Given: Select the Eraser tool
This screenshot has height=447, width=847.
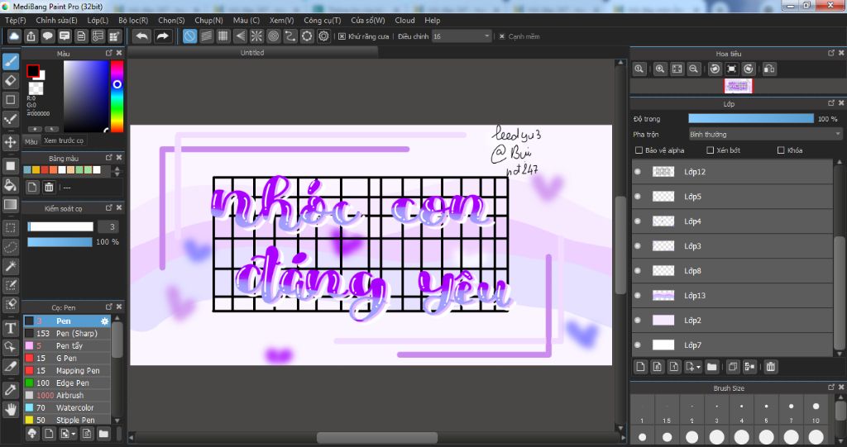Looking at the screenshot, I should pyautogui.click(x=10, y=80).
